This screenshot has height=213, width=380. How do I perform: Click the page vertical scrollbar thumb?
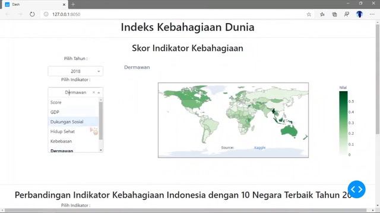[378, 79]
